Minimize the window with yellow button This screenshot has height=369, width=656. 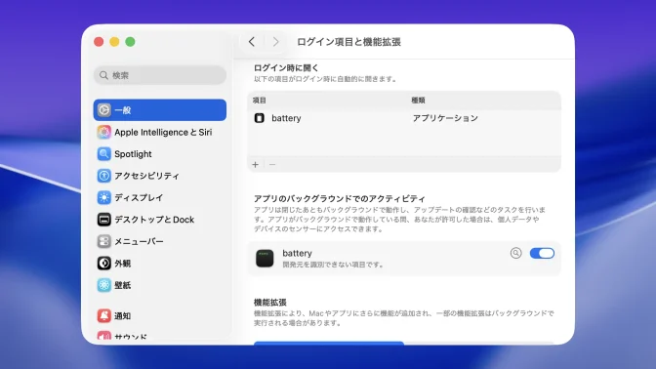[x=114, y=42]
